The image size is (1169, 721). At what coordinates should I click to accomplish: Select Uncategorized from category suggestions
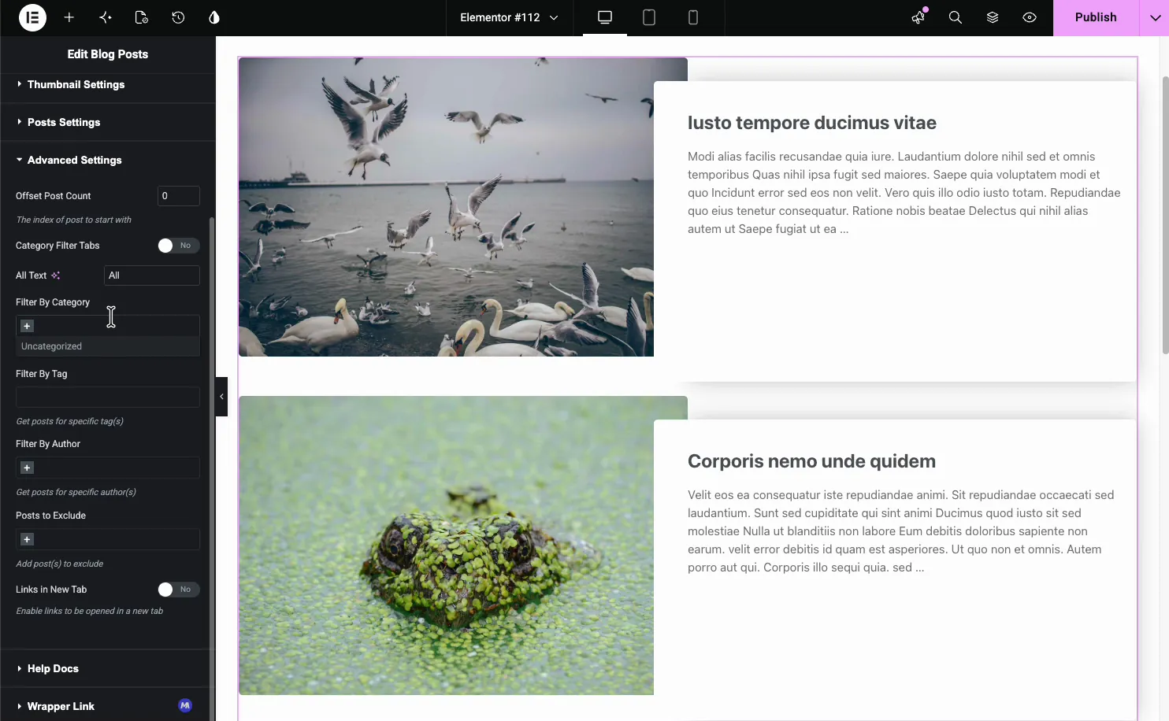[108, 346]
